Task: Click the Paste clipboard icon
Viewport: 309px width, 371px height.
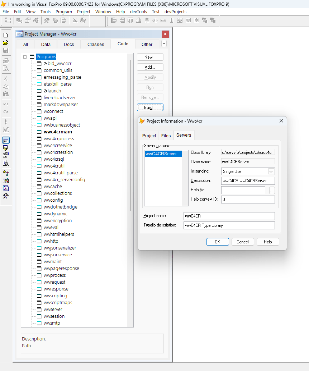Action: tap(6, 94)
